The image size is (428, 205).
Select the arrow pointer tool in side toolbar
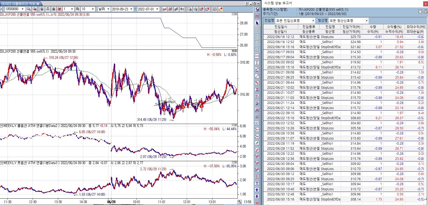pos(257,23)
